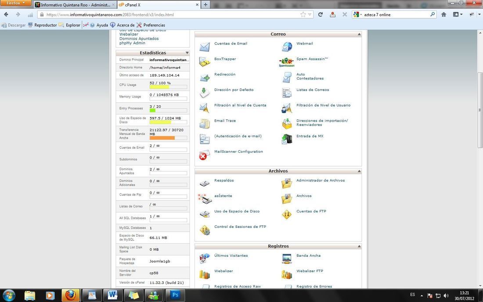
Task: Click the Entrada de MX link
Action: point(310,136)
